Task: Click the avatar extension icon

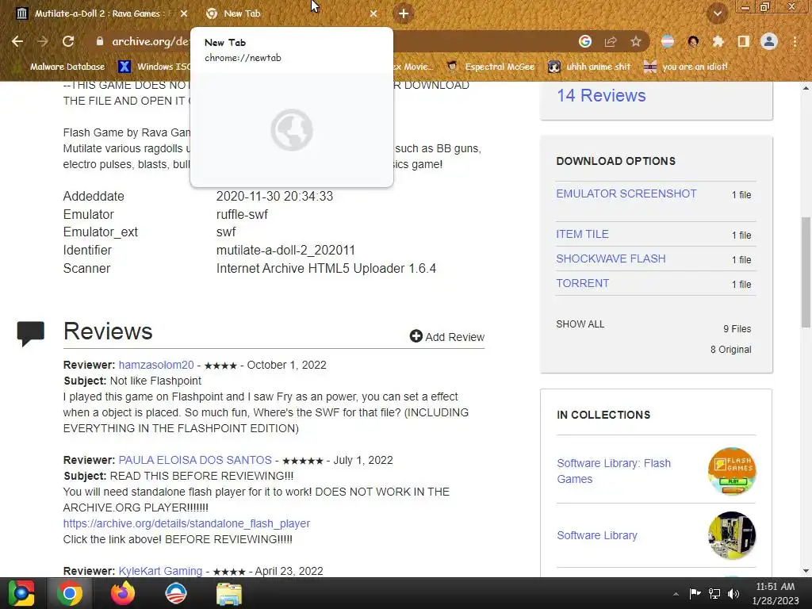Action: pyautogui.click(x=693, y=41)
